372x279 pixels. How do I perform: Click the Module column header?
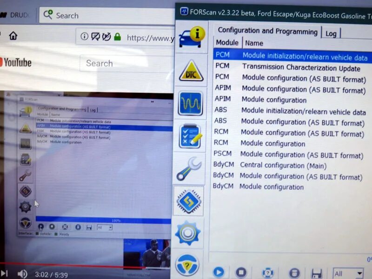click(x=227, y=42)
